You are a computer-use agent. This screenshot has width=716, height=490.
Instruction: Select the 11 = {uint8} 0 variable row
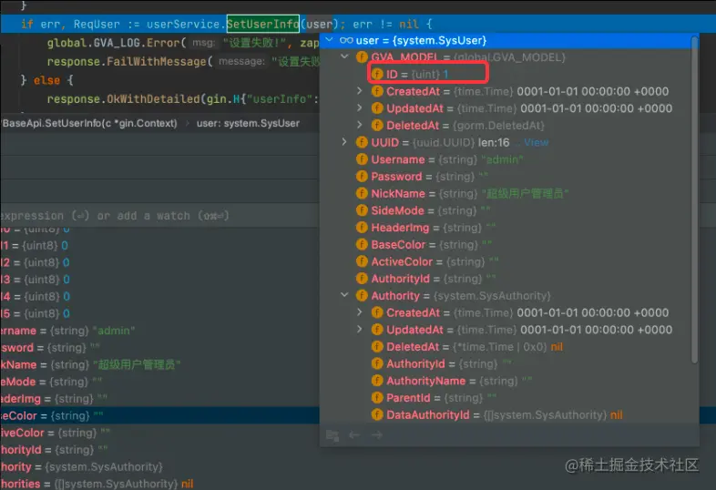(x=159, y=246)
